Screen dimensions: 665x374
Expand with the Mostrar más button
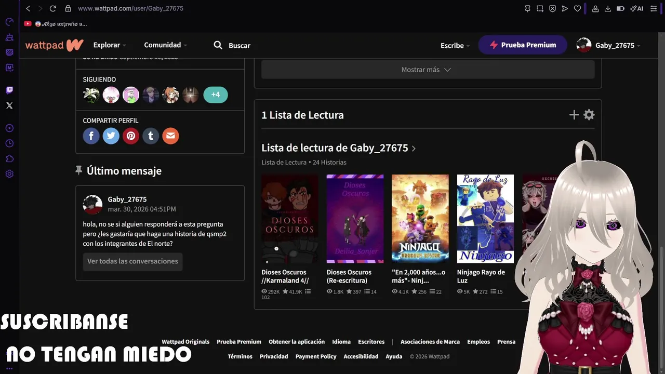tap(428, 70)
